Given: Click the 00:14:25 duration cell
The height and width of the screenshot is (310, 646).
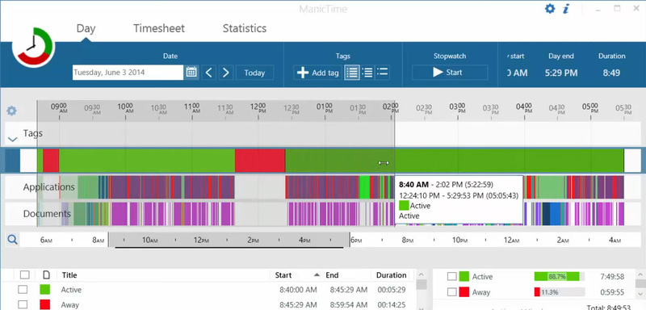Looking at the screenshot, I should click(x=392, y=304).
